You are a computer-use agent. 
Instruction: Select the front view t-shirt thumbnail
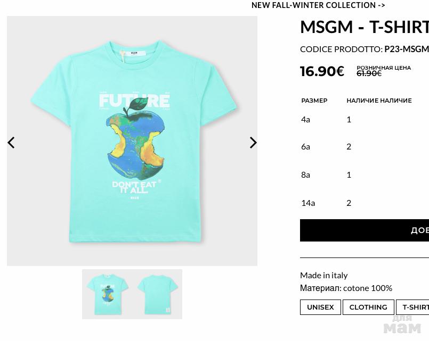point(107,294)
